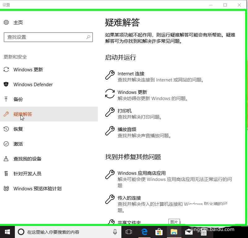The height and width of the screenshot is (238, 248).
Task: Close the 设置 window
Action: pos(239,5)
